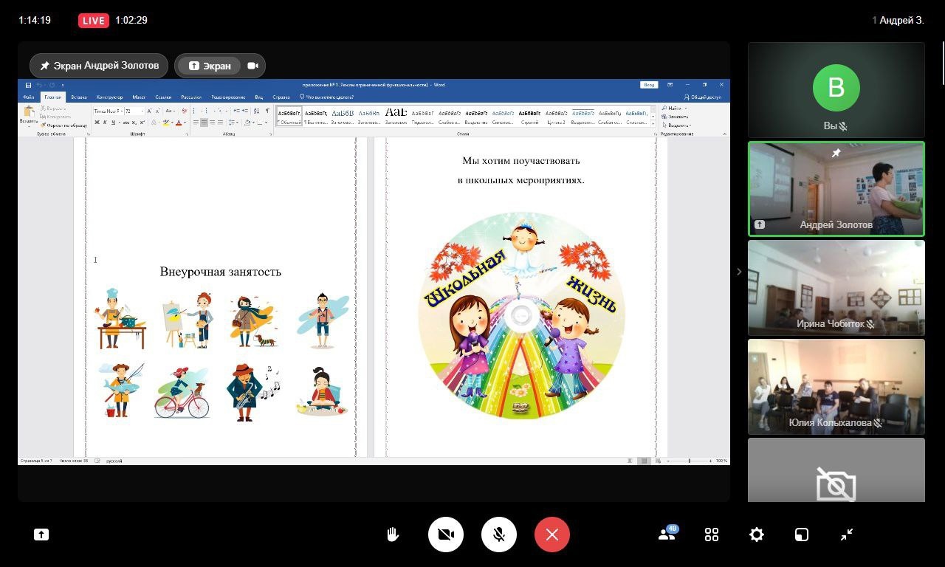Toggle the camera icon beside the Экран button

point(252,66)
